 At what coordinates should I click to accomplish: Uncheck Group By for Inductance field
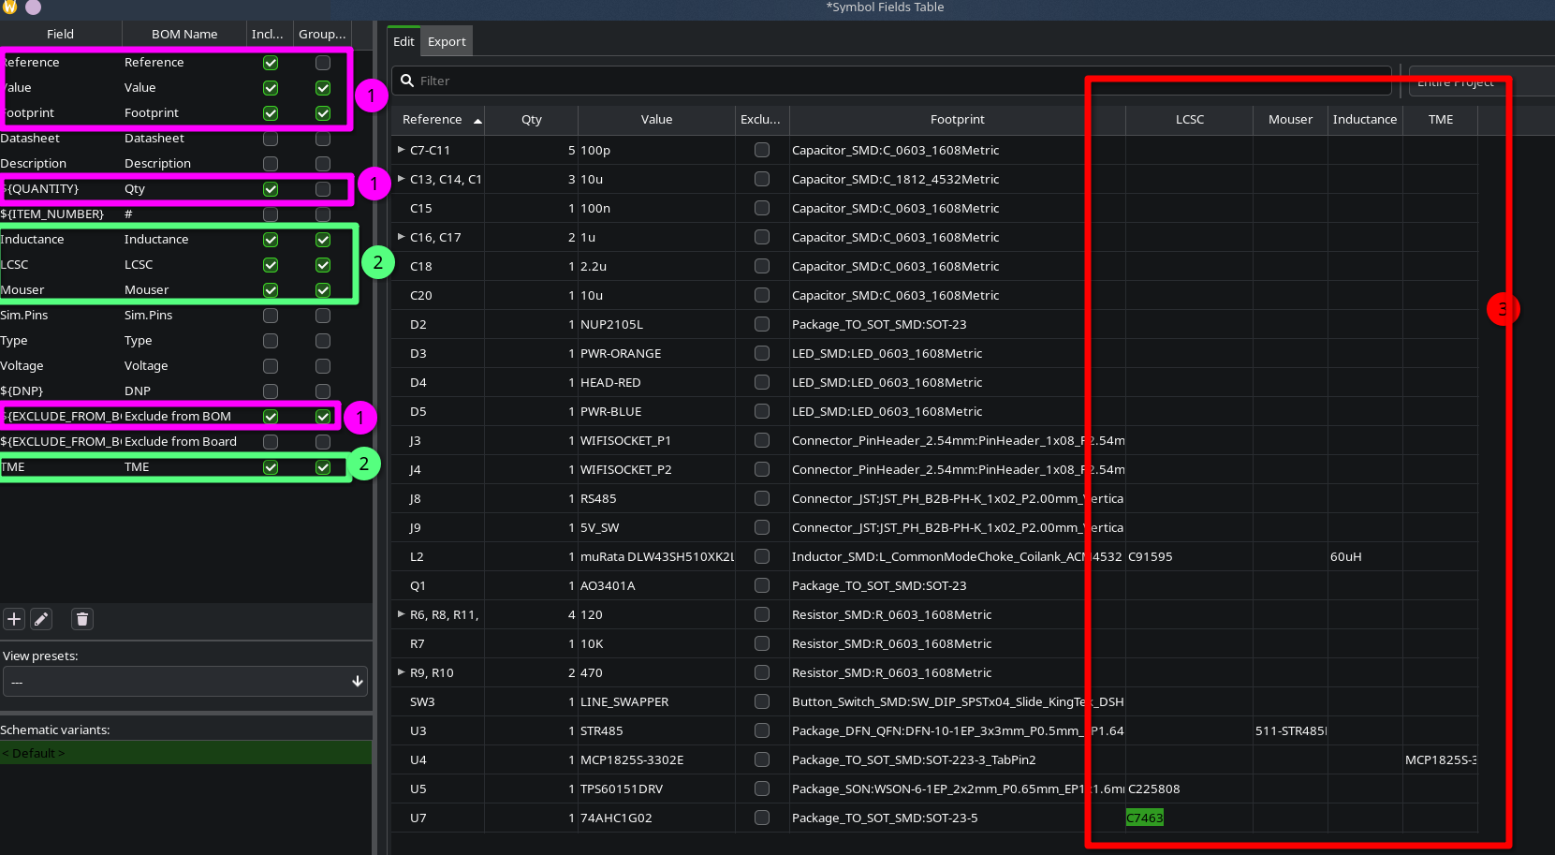pos(323,240)
